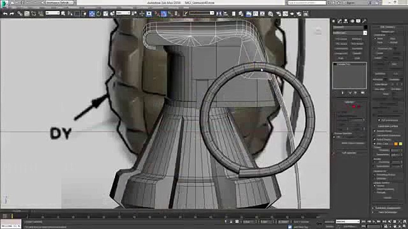Activate the Select and Rotate tool
This screenshot has width=408, height=229.
(x=98, y=14)
